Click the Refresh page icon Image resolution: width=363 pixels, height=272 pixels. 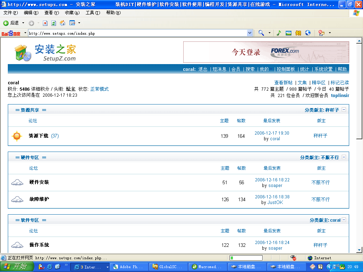(x=54, y=23)
